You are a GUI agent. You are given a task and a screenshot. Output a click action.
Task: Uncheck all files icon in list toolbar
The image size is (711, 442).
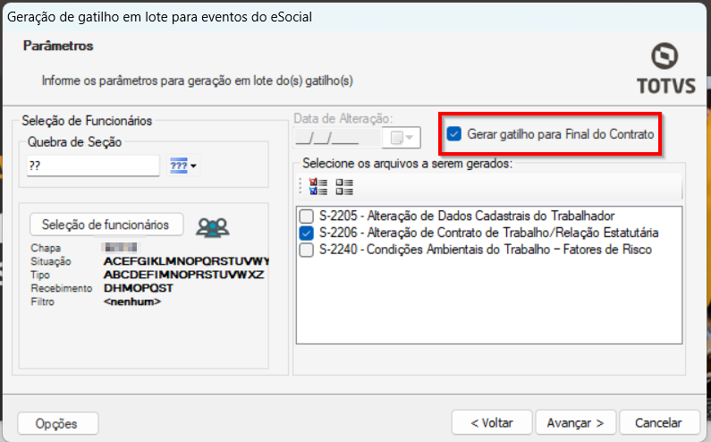point(344,186)
